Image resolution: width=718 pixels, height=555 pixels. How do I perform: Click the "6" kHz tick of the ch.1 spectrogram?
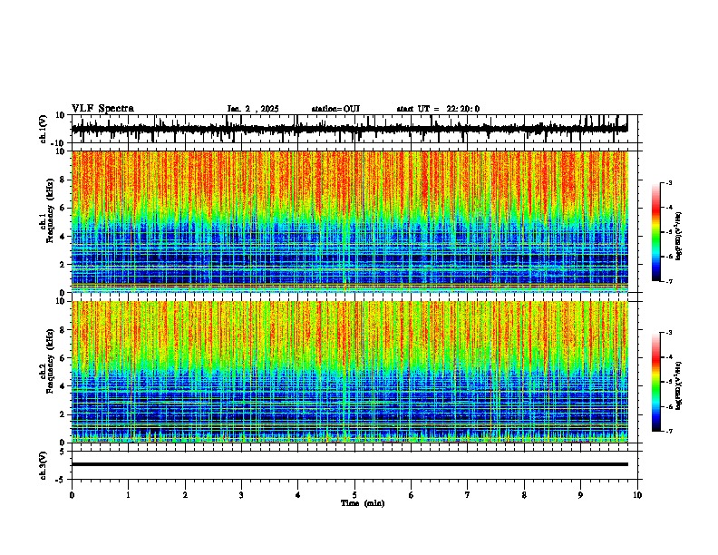pyautogui.click(x=63, y=208)
